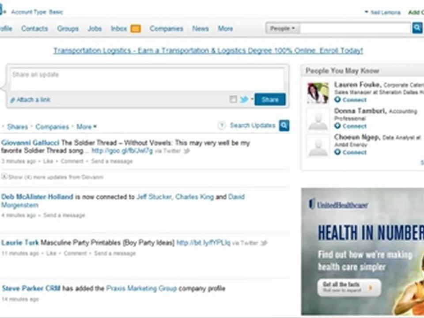This screenshot has height=318, width=424.
Task: Open Deb McAlister Holland's profile
Action: click(37, 197)
